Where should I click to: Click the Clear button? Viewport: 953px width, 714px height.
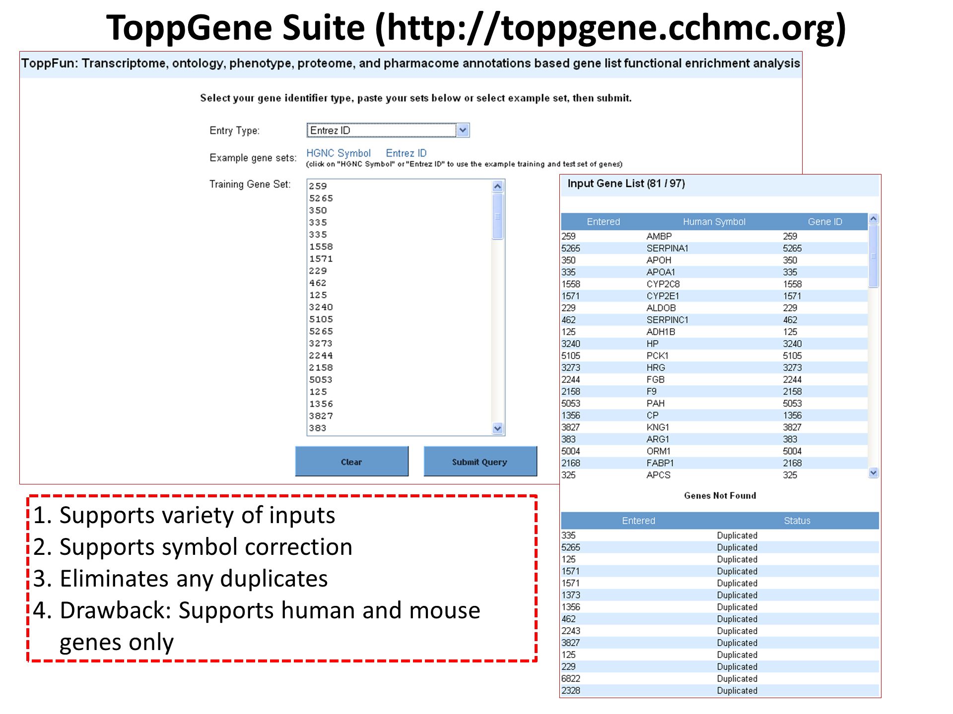coord(351,462)
